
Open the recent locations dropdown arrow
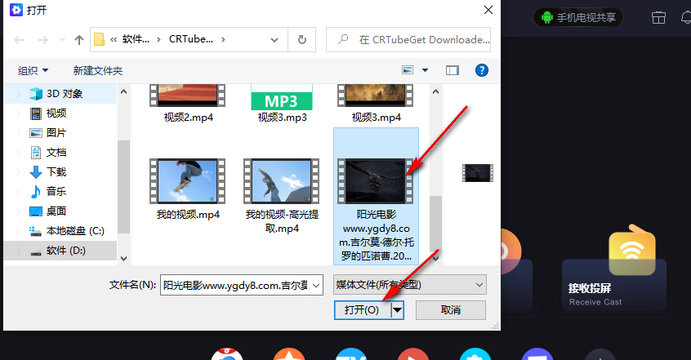click(62, 40)
